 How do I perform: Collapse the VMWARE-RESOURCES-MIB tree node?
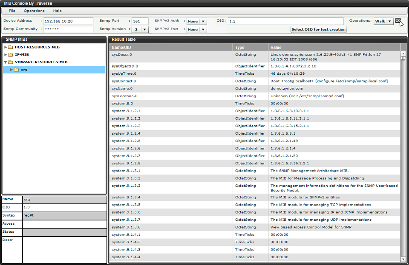click(x=6, y=62)
